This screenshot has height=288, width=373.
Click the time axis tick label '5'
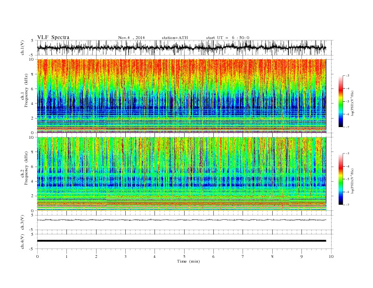click(184, 256)
